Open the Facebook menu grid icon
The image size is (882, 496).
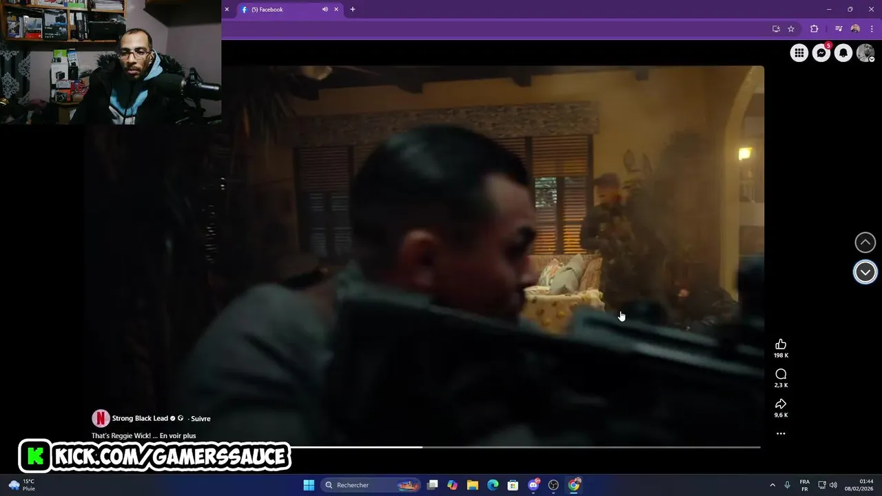point(799,52)
